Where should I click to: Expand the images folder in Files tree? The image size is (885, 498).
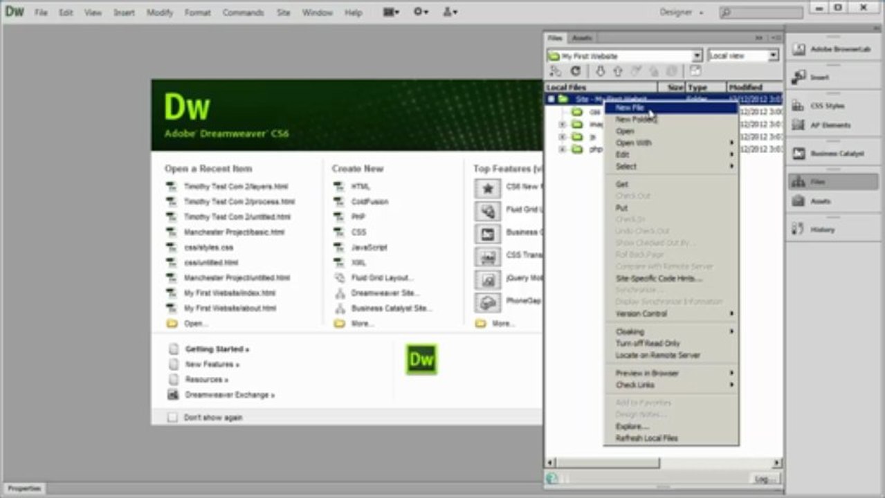[562, 124]
